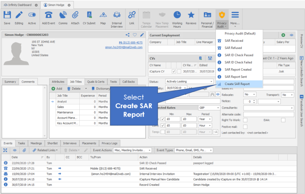Select Create SAR Report menu item
The image size is (305, 194).
[237, 84]
